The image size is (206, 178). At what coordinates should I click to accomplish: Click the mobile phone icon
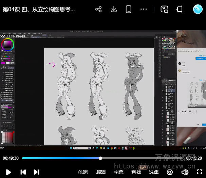(128, 9)
